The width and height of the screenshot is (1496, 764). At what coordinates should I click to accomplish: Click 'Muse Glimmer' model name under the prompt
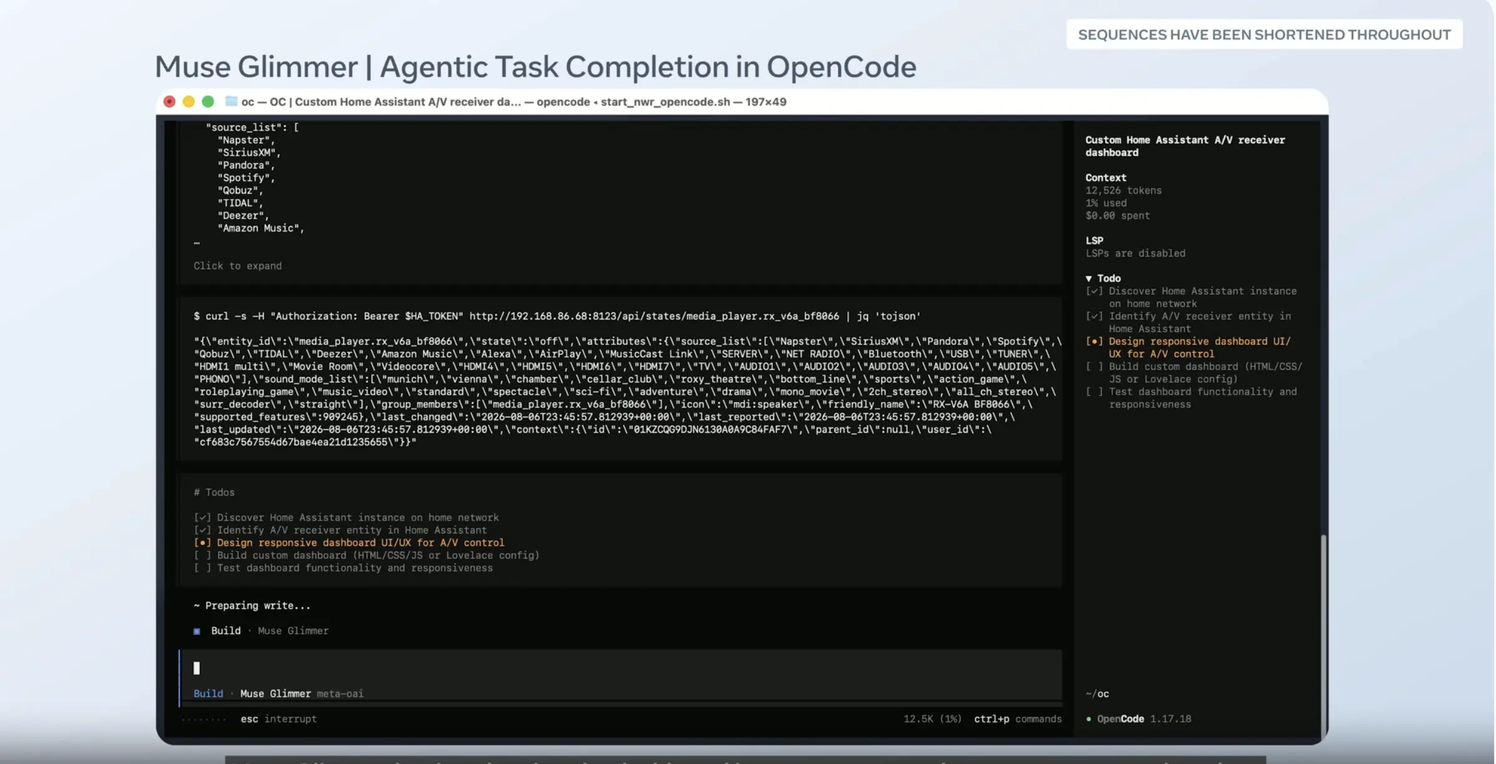275,693
